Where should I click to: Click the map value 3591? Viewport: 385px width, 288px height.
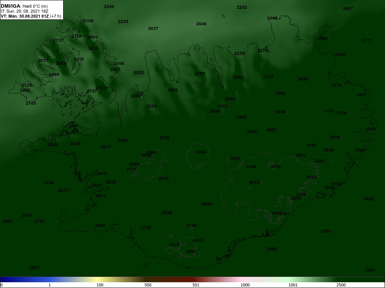[x=191, y=252]
